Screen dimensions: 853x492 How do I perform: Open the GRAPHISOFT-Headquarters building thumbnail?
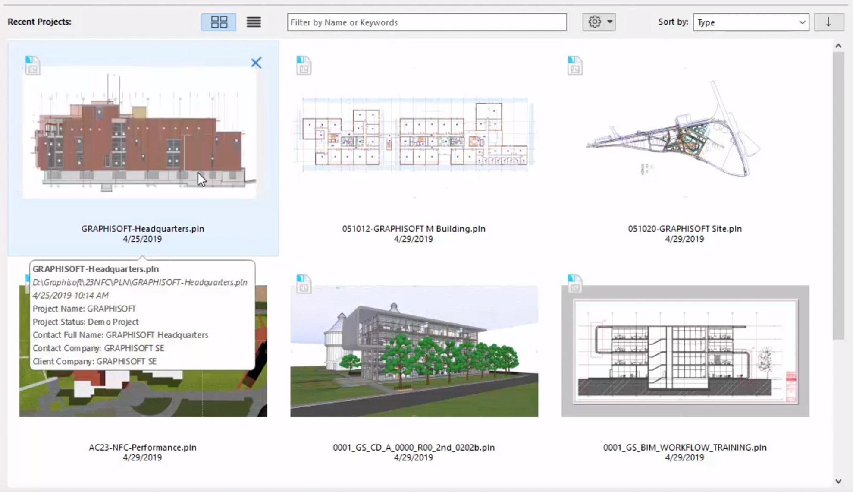[140, 132]
